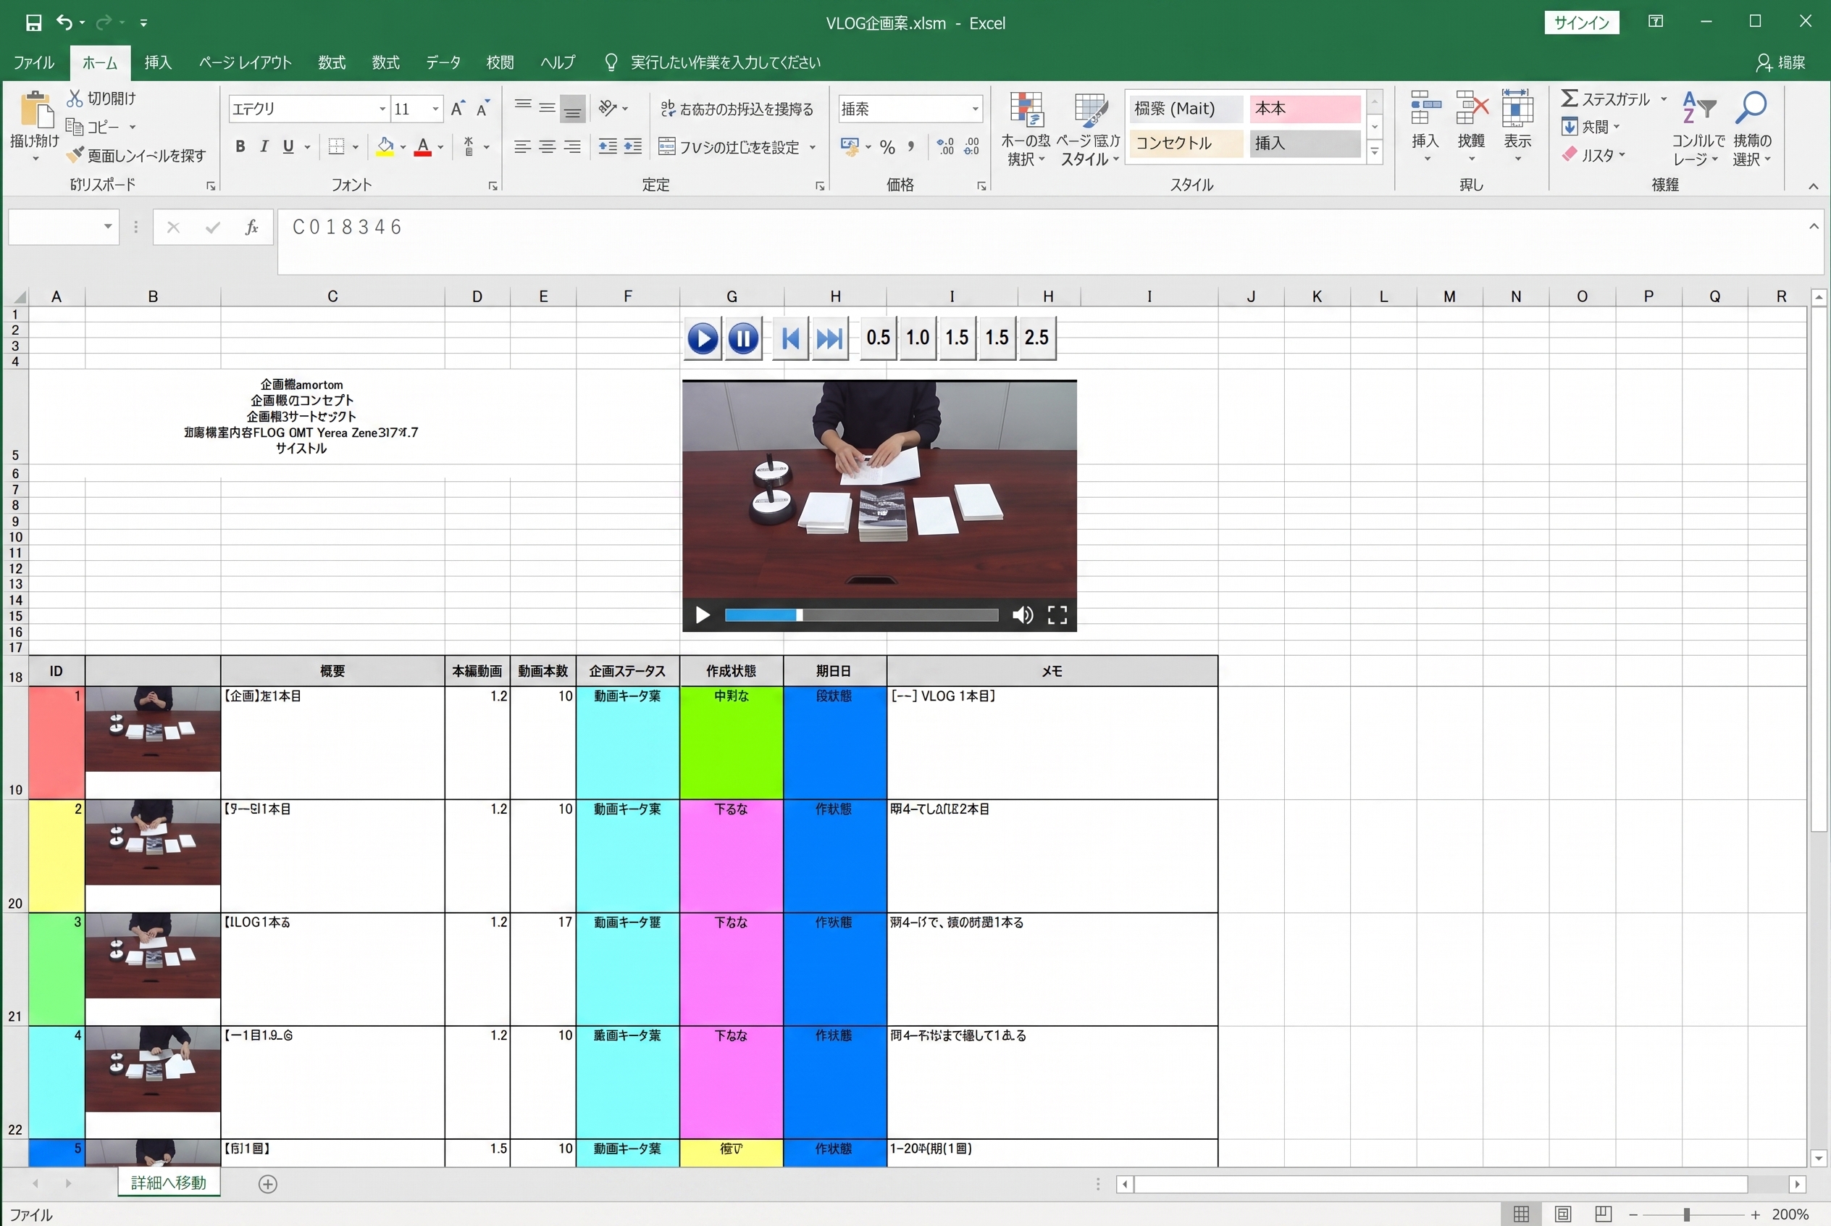Click the thumbnail image in row ID 1

pyautogui.click(x=152, y=730)
